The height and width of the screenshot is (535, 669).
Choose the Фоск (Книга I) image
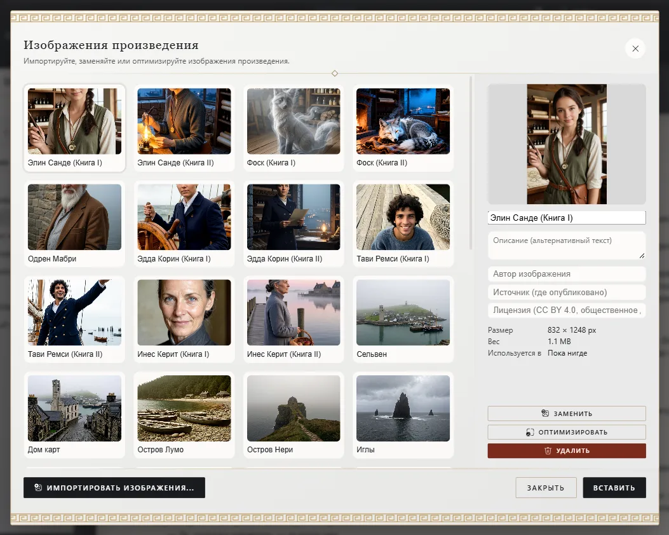294,128
